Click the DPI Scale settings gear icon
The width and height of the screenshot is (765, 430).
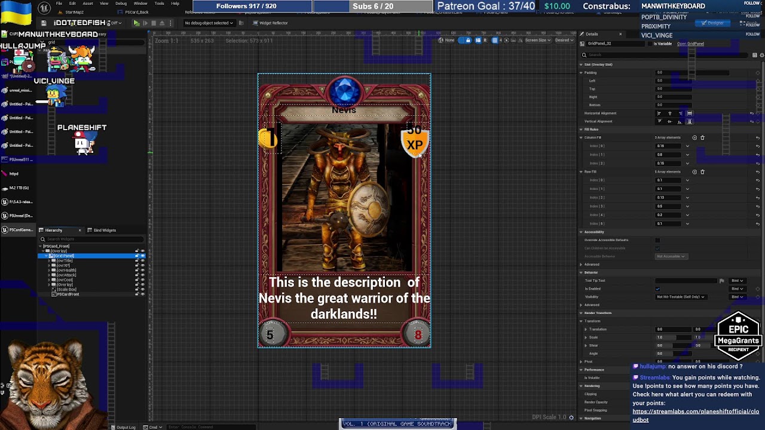(x=571, y=417)
